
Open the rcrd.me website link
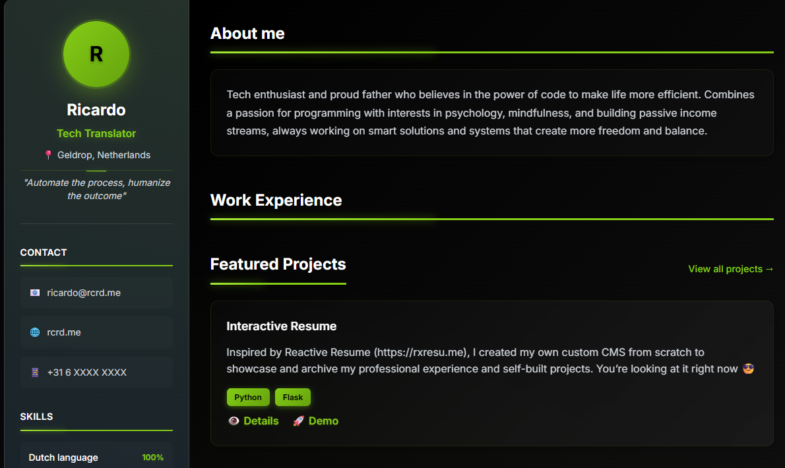tap(64, 332)
